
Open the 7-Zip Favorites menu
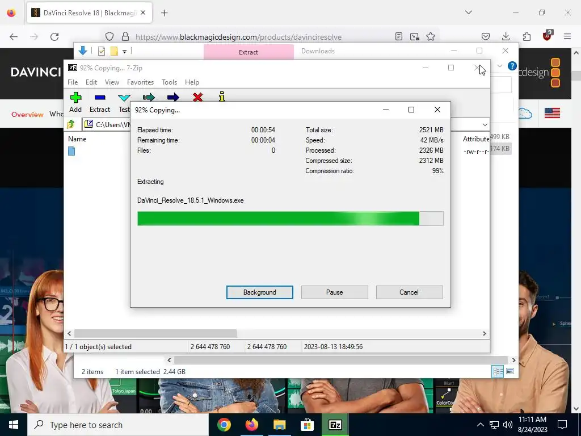pos(141,82)
